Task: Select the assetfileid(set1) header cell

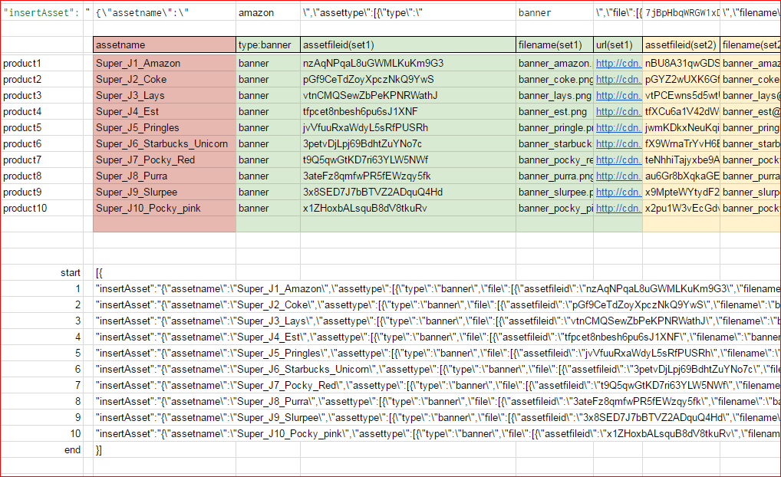Action: point(408,44)
